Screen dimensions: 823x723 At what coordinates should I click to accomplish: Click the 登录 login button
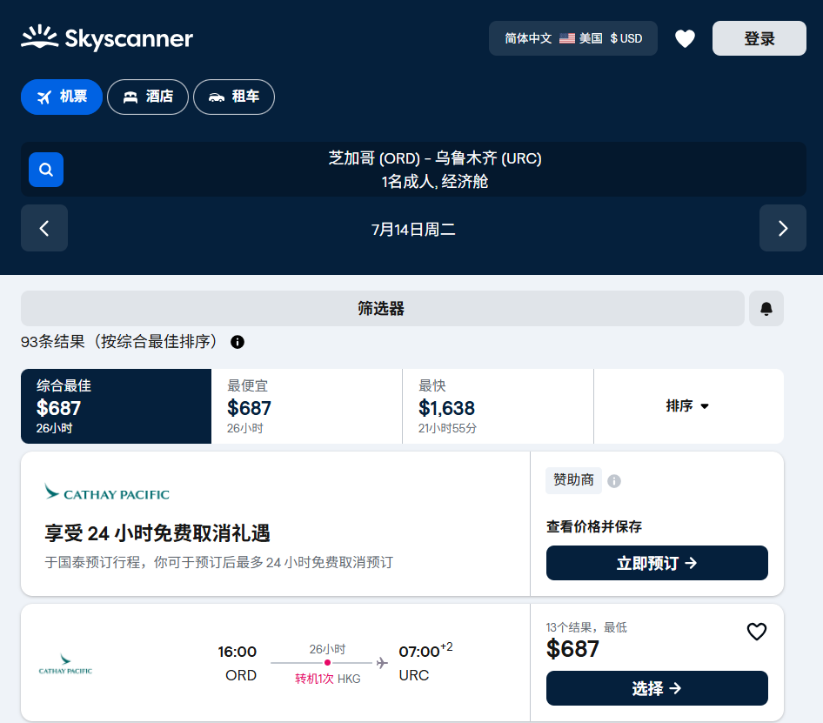tap(759, 38)
